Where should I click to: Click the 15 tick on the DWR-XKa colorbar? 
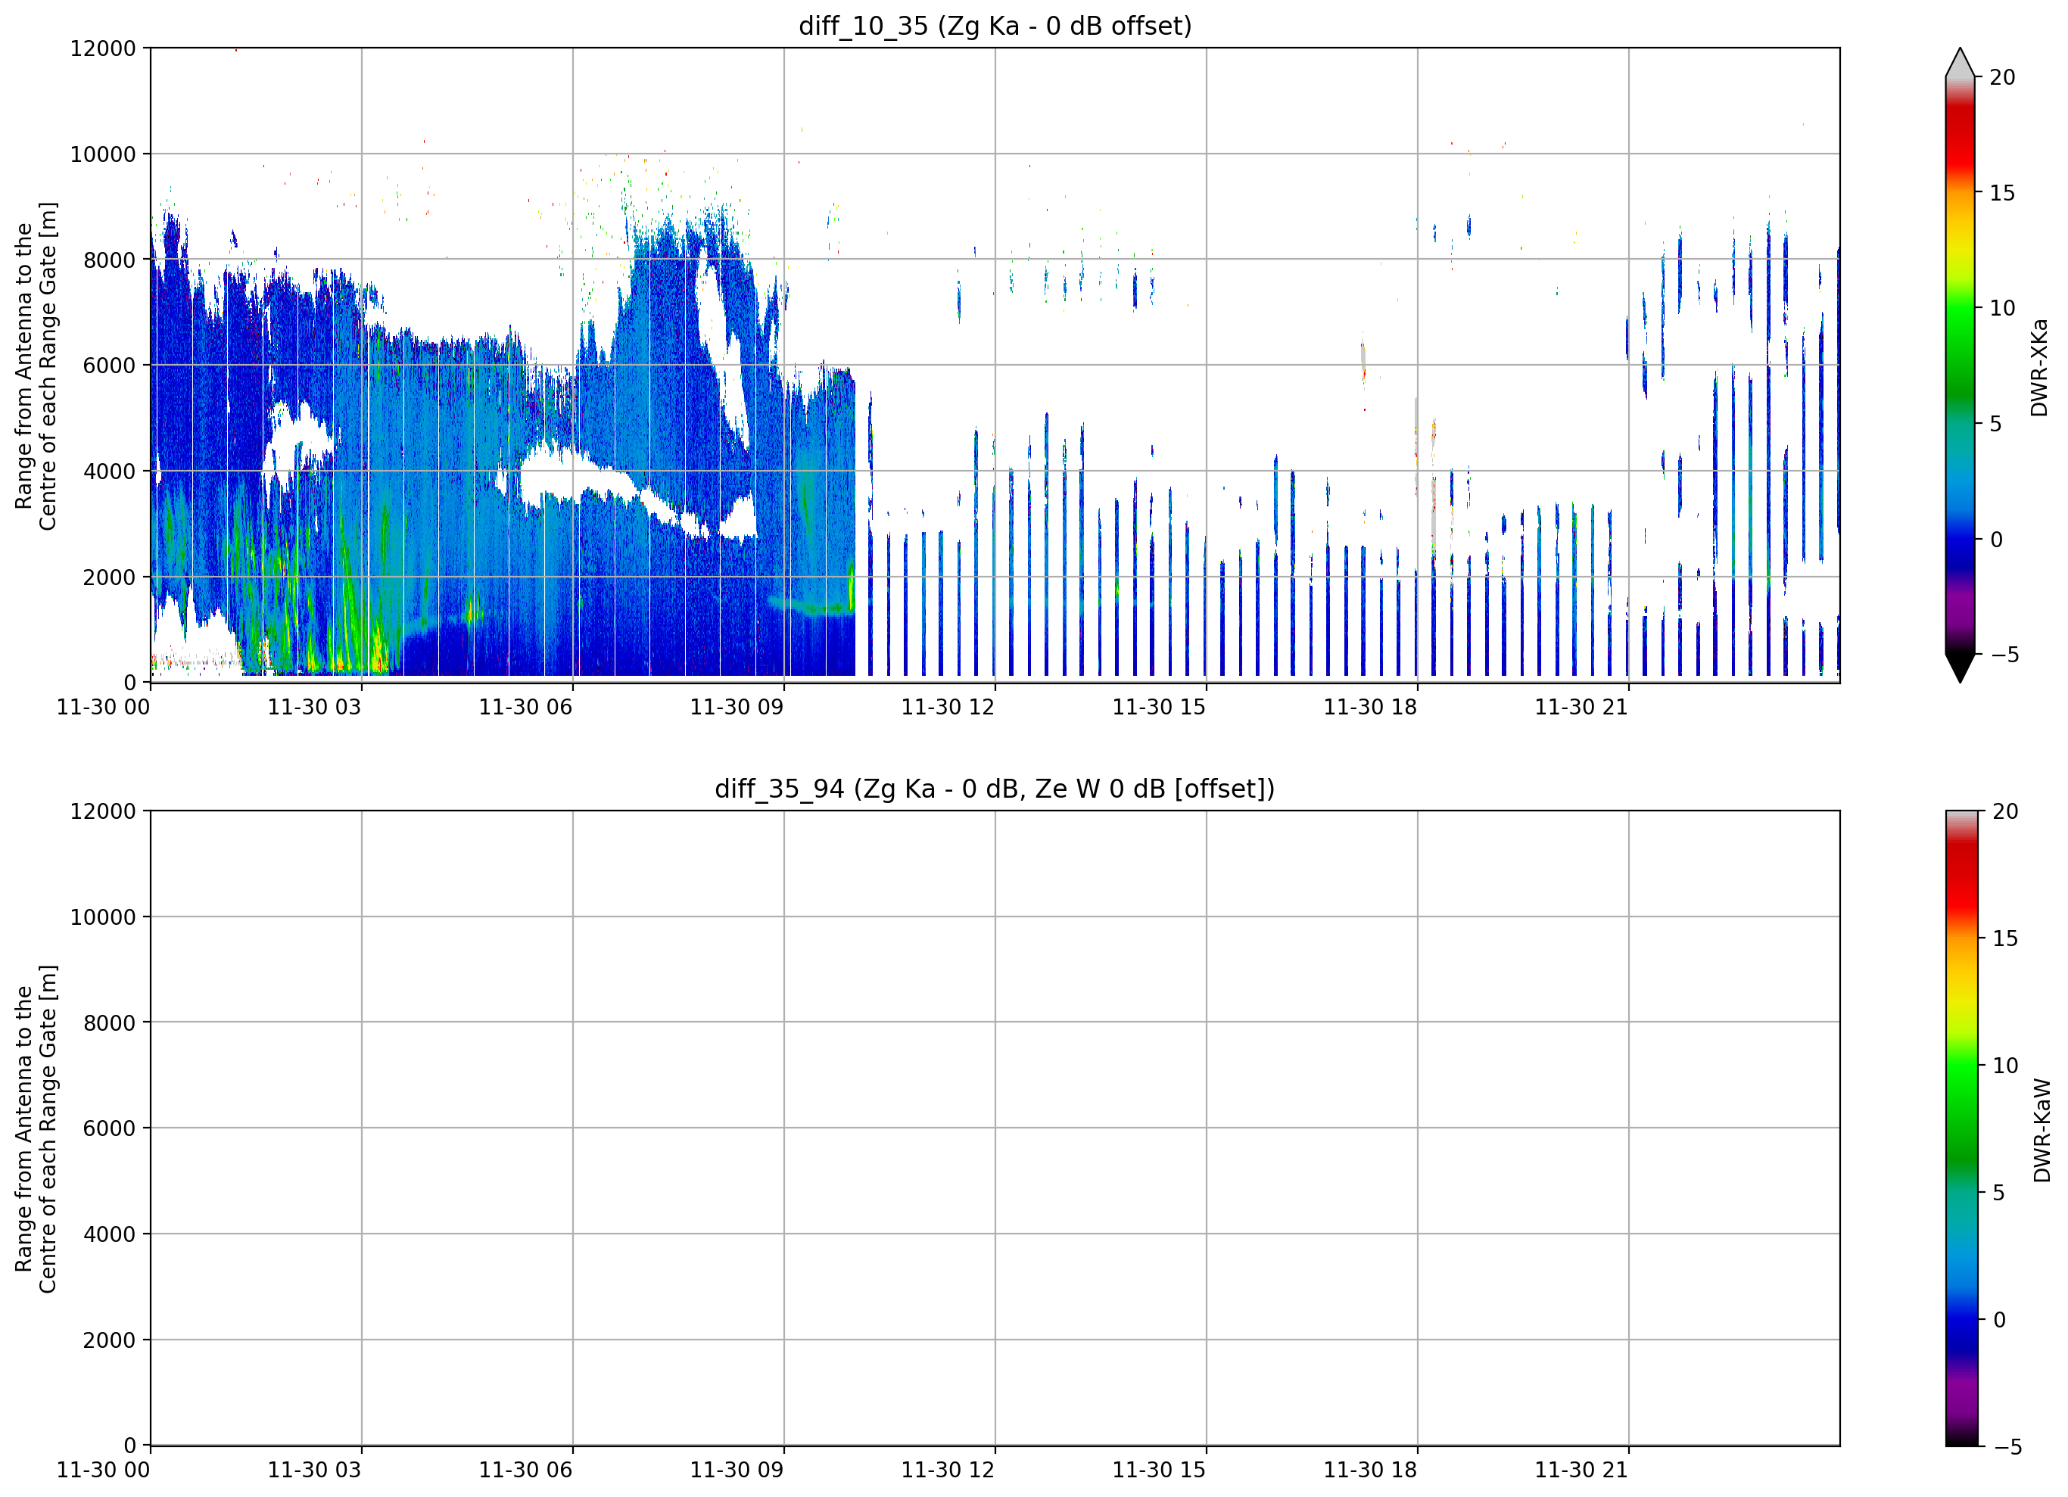click(x=2002, y=193)
